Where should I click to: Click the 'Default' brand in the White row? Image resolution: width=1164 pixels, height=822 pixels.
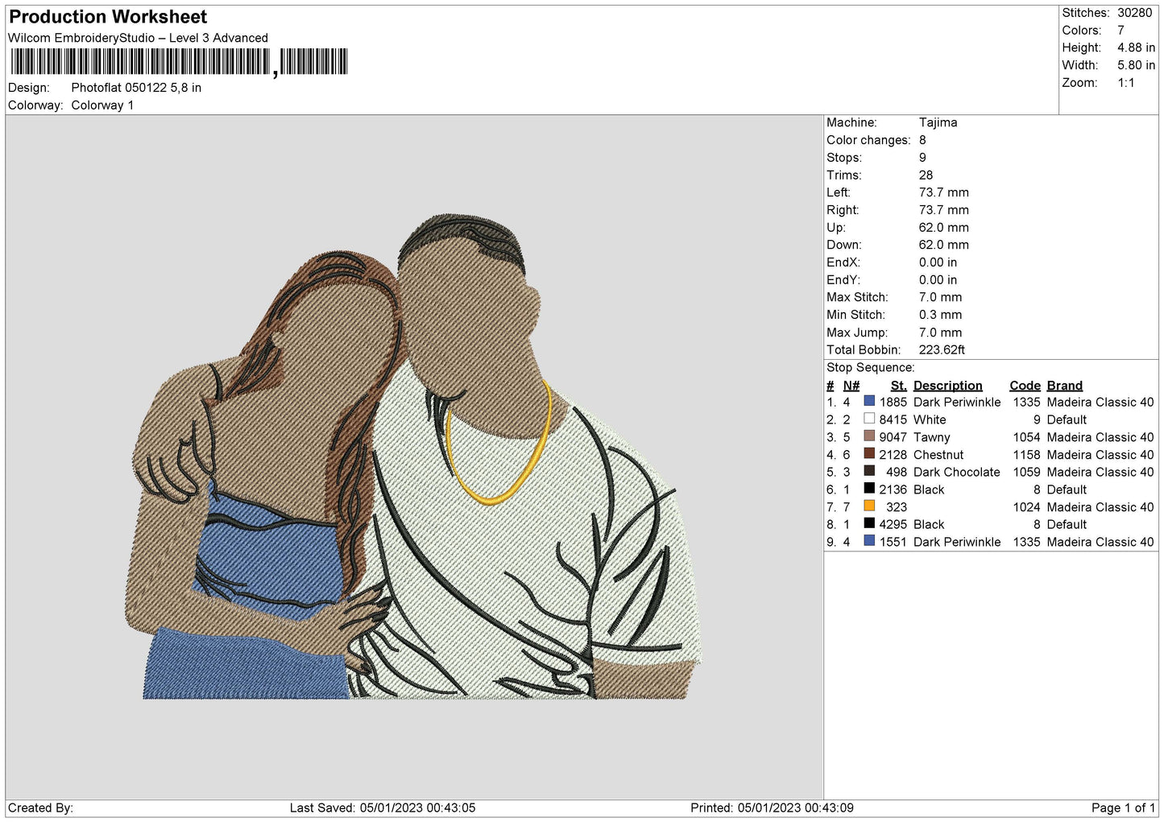click(1067, 419)
